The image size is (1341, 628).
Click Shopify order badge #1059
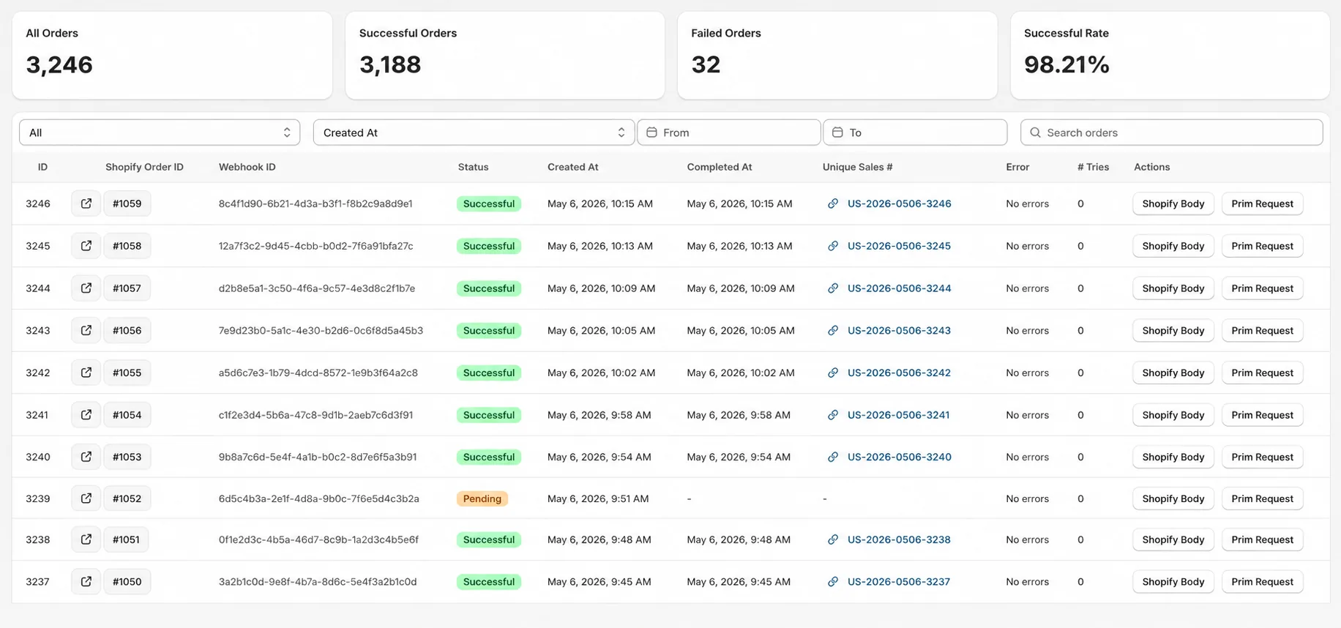(x=127, y=203)
